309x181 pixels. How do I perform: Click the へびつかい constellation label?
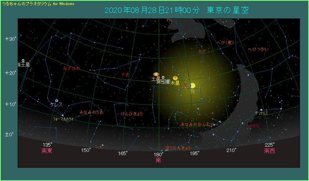pos(258,49)
